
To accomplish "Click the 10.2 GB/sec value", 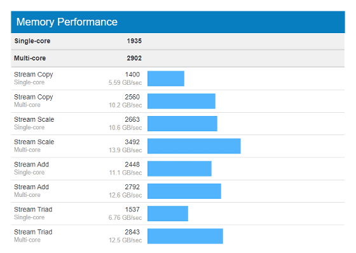I will tap(125, 105).
